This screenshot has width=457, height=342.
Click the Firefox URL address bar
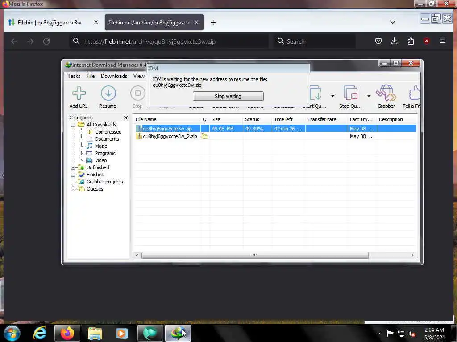169,41
